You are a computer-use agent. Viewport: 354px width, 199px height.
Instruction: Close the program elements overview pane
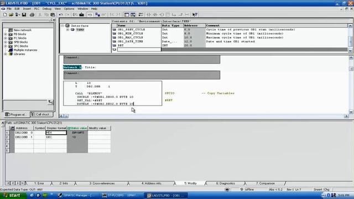pos(54,20)
